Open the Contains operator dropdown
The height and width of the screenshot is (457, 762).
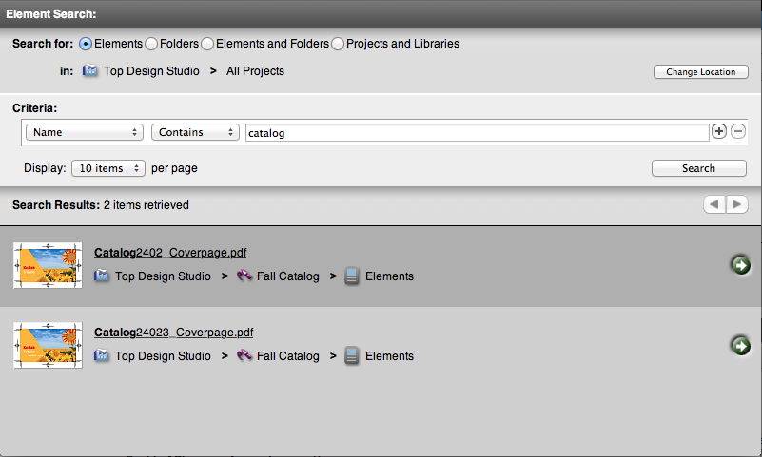tap(194, 133)
